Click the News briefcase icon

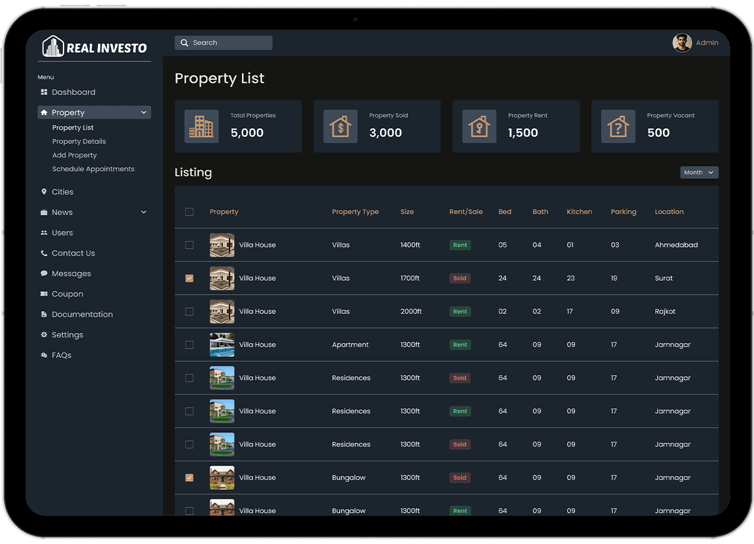coord(44,212)
